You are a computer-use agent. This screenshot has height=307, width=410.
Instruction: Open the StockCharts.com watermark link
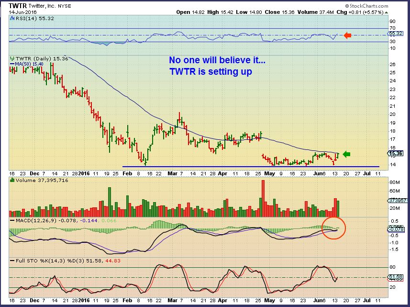pyautogui.click(x=366, y=6)
